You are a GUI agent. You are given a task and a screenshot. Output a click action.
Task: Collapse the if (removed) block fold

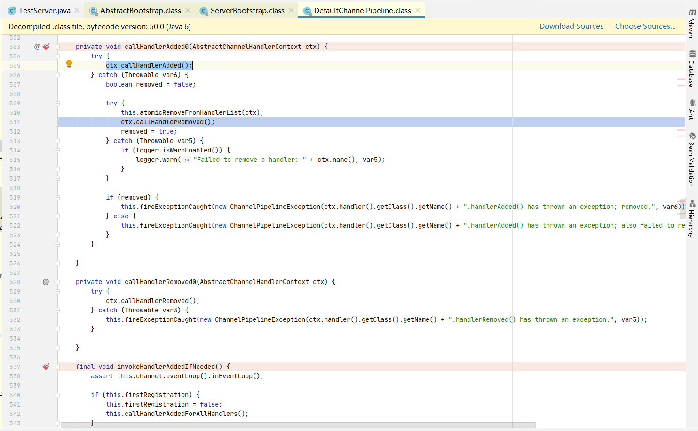(x=58, y=197)
